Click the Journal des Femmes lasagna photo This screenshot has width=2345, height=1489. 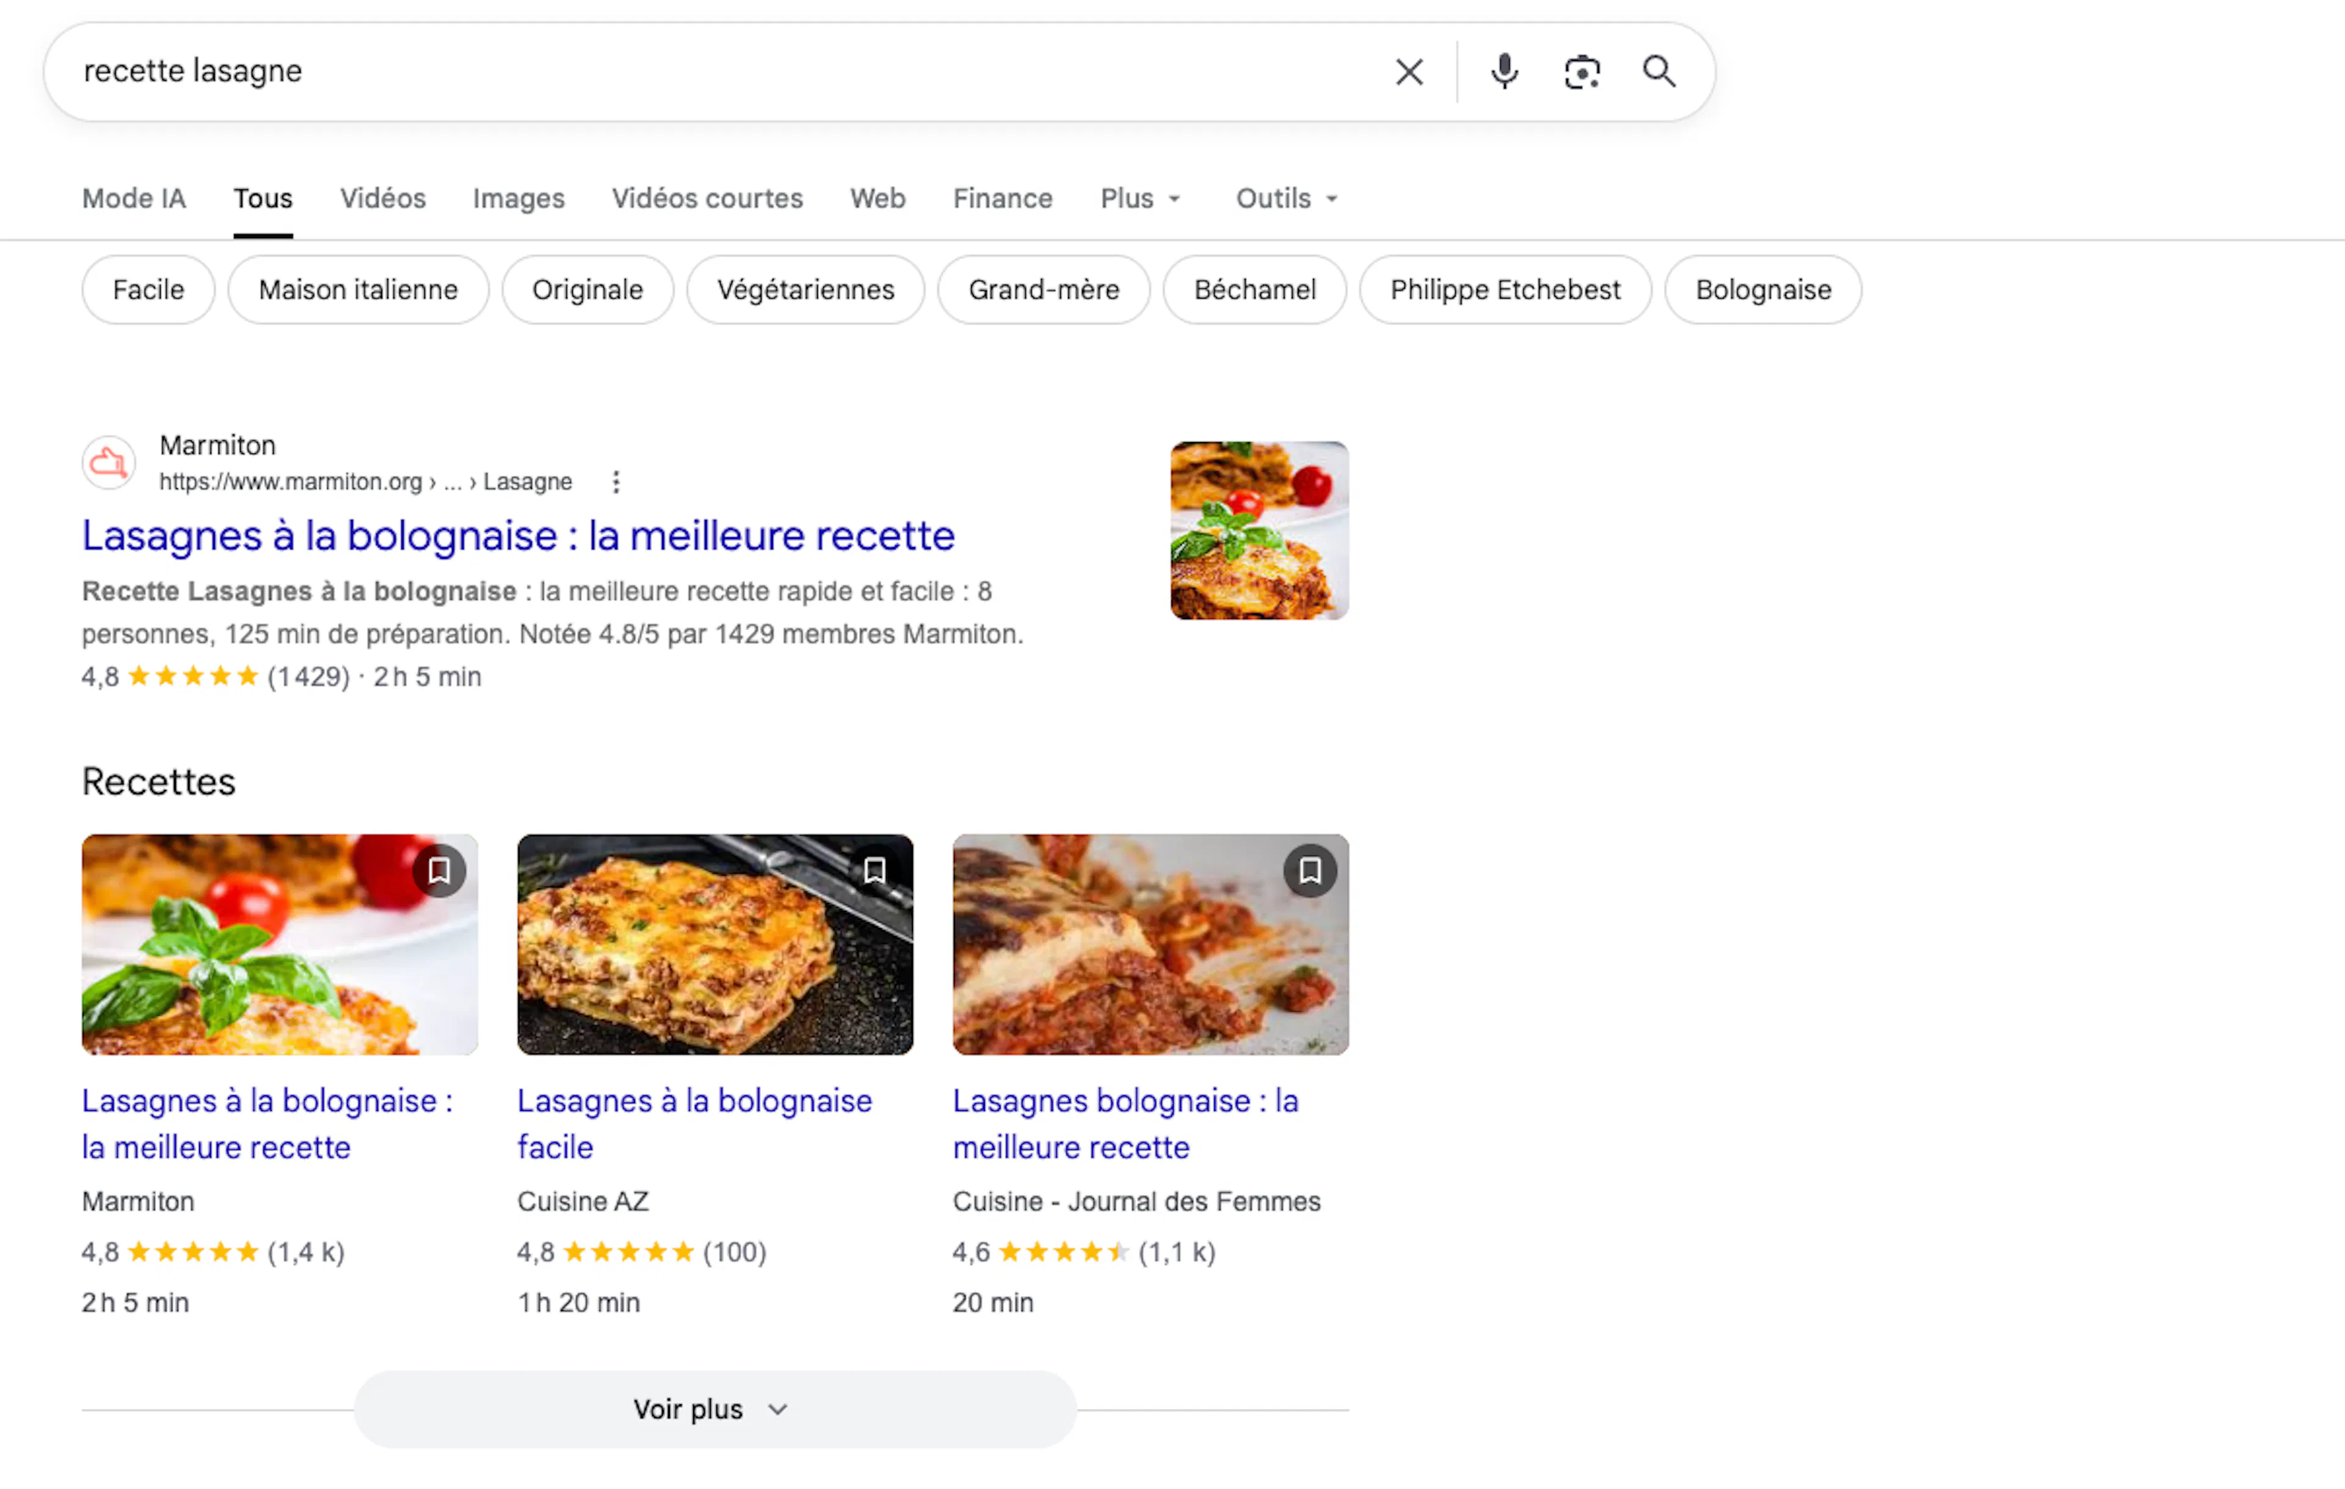1150,944
